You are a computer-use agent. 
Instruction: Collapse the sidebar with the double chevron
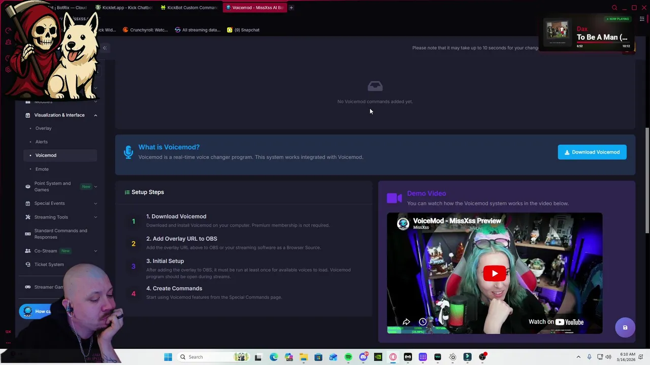coord(105,48)
